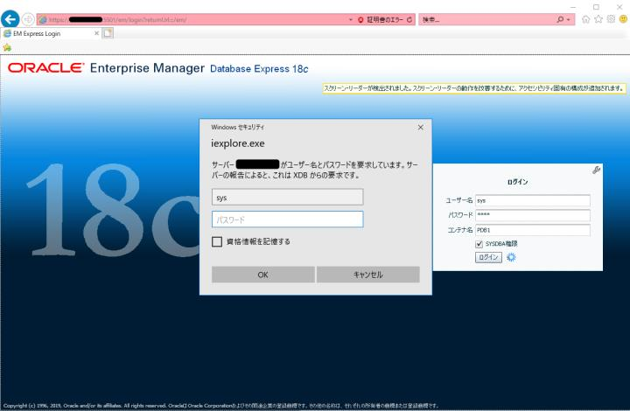Click the add to favorites bar icon
Screen dimensions: 630x411
(x=7, y=47)
